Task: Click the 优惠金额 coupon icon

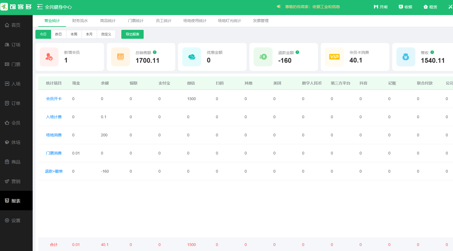Action: click(x=192, y=57)
